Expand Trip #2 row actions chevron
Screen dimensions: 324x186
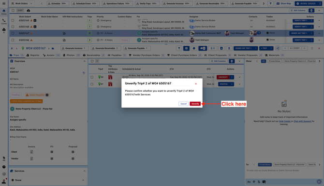(x=239, y=77)
